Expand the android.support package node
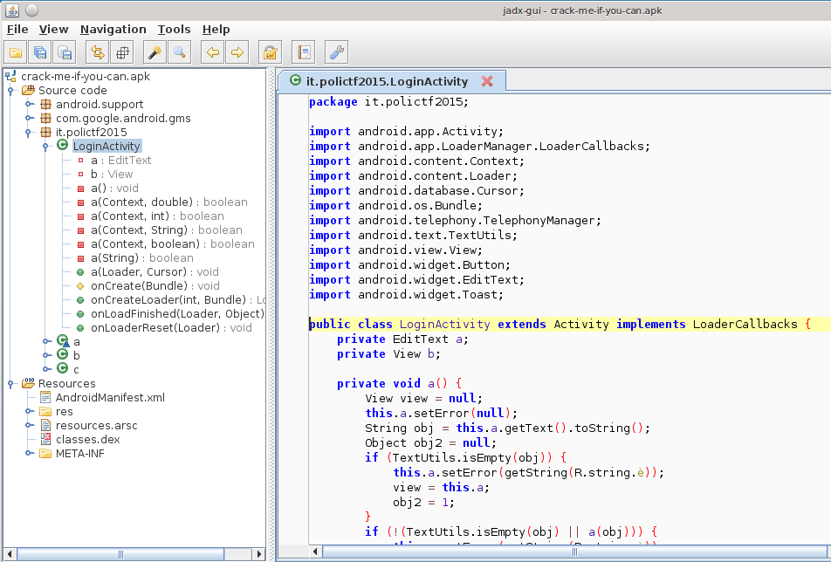 (x=28, y=105)
